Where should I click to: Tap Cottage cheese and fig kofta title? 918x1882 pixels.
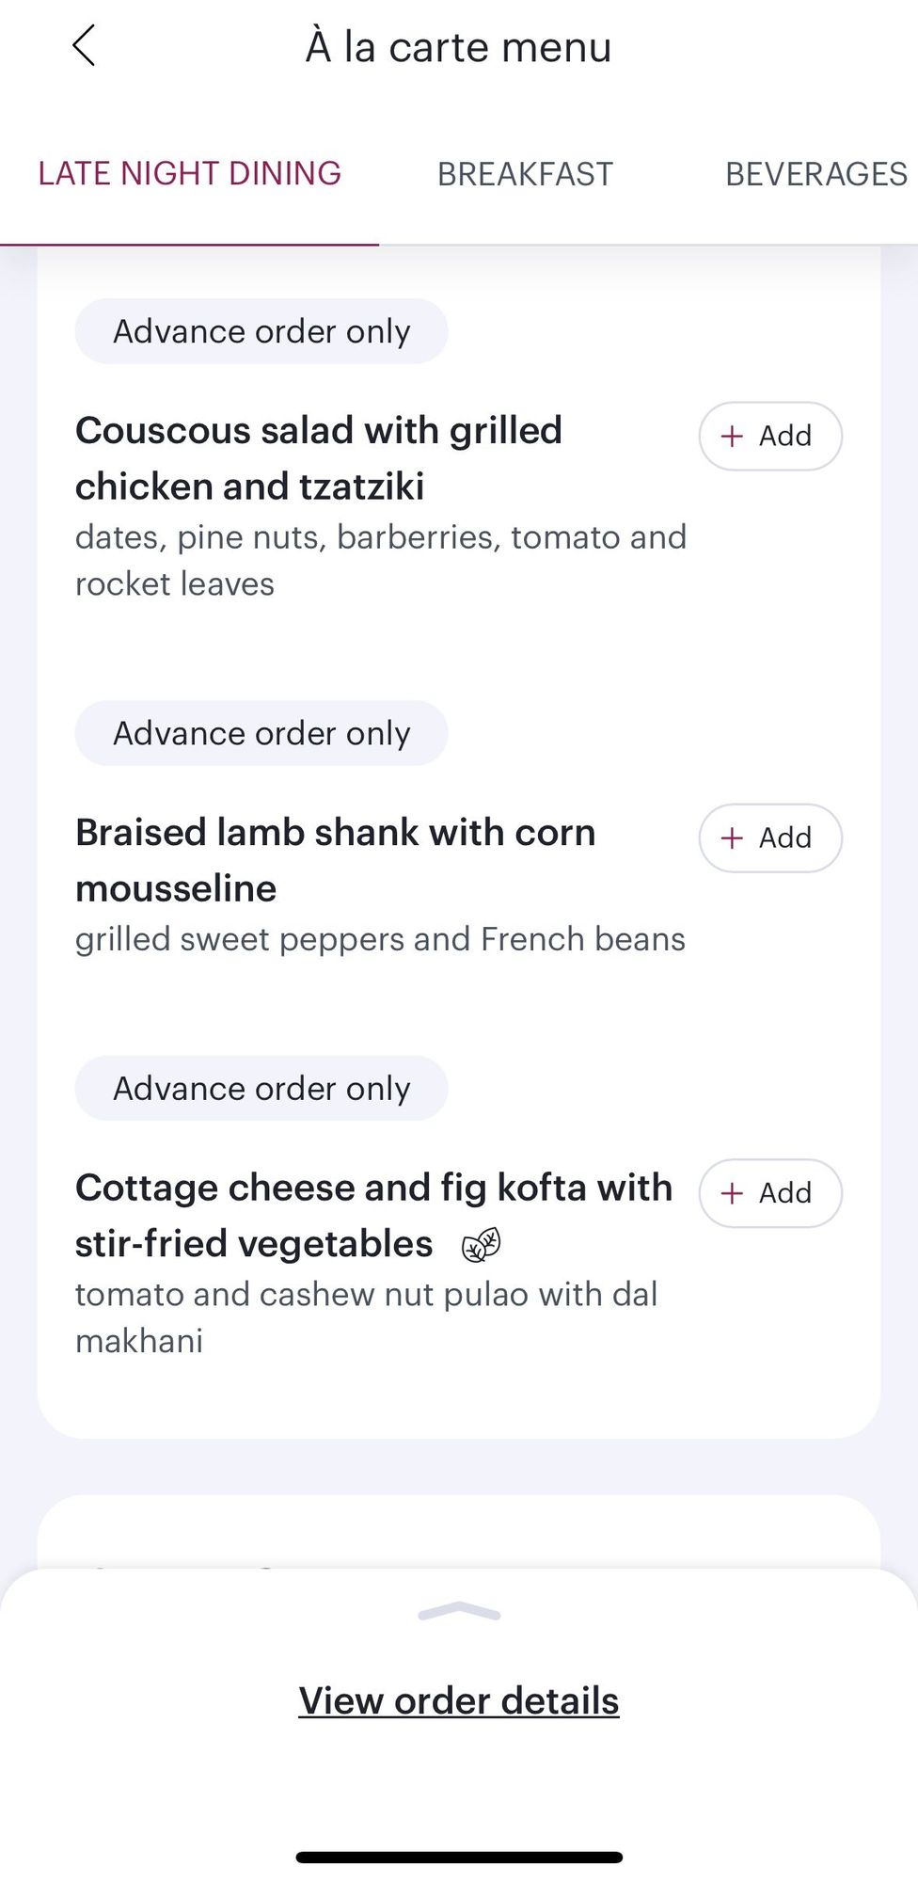pos(373,1215)
